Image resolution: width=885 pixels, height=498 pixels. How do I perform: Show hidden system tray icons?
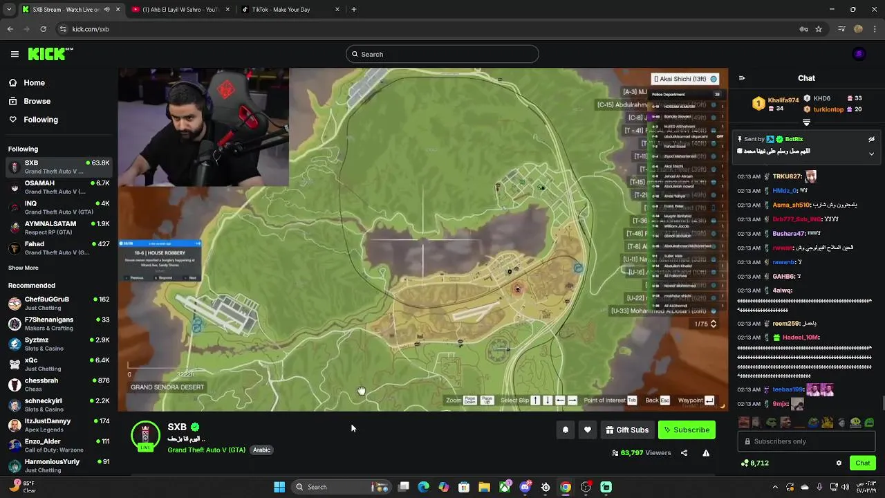(x=775, y=487)
